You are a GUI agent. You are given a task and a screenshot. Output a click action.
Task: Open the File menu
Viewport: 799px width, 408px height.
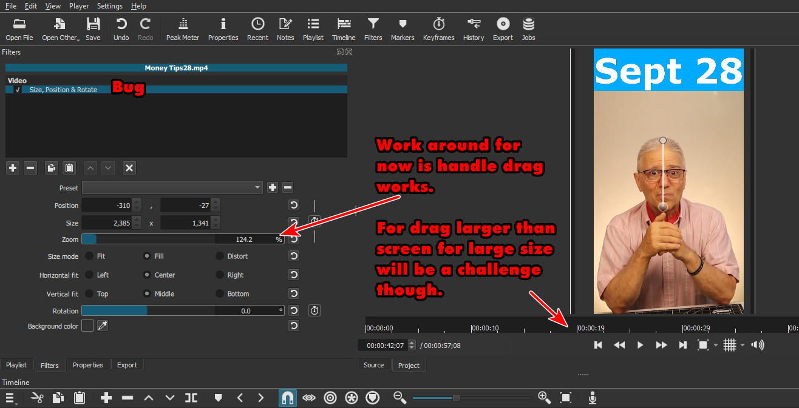[x=10, y=6]
